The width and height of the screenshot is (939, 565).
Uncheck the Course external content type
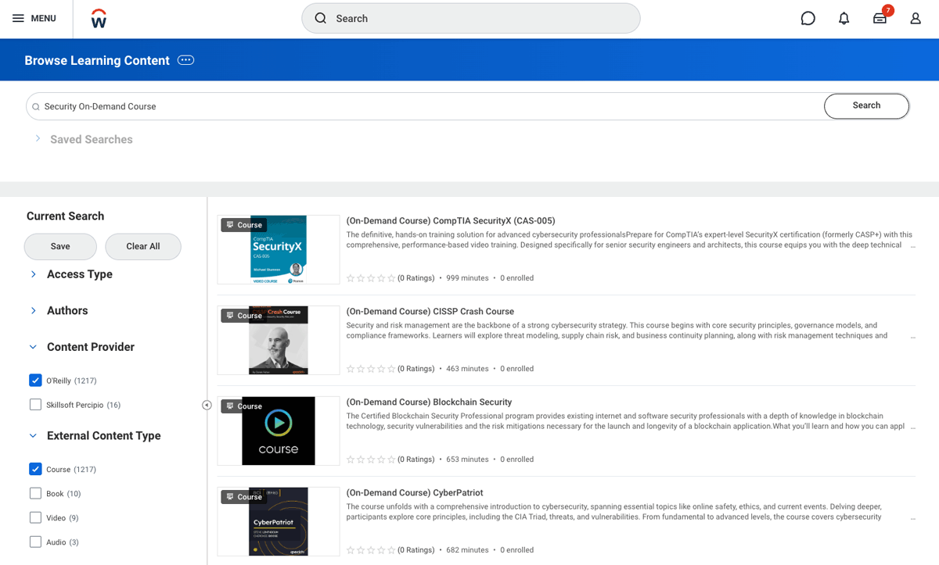click(x=35, y=470)
